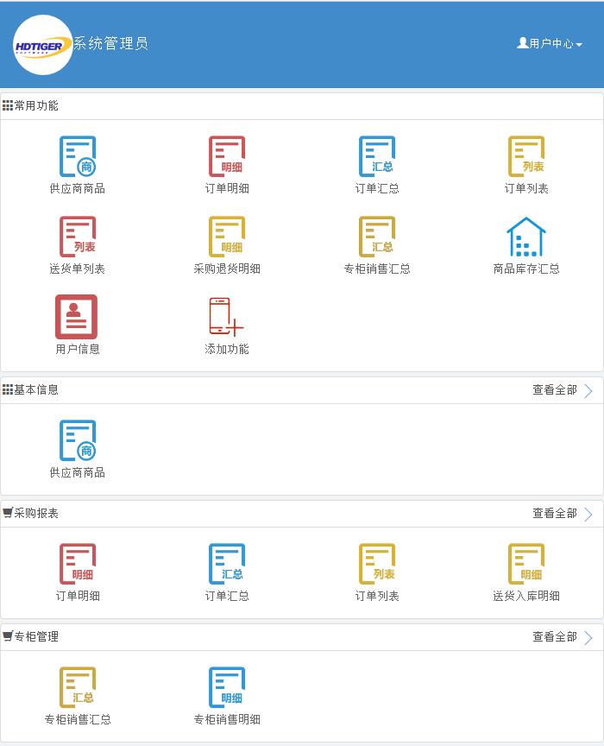Click 查看全部 arrow in 基本信息 section
This screenshot has height=746, width=604.
point(588,391)
